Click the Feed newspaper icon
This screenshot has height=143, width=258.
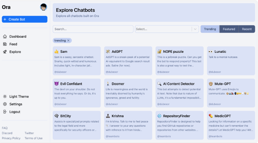5,44
